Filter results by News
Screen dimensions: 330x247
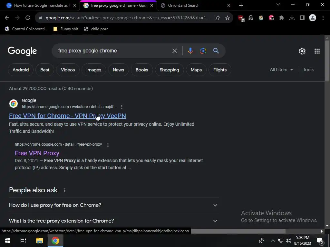pyautogui.click(x=118, y=70)
